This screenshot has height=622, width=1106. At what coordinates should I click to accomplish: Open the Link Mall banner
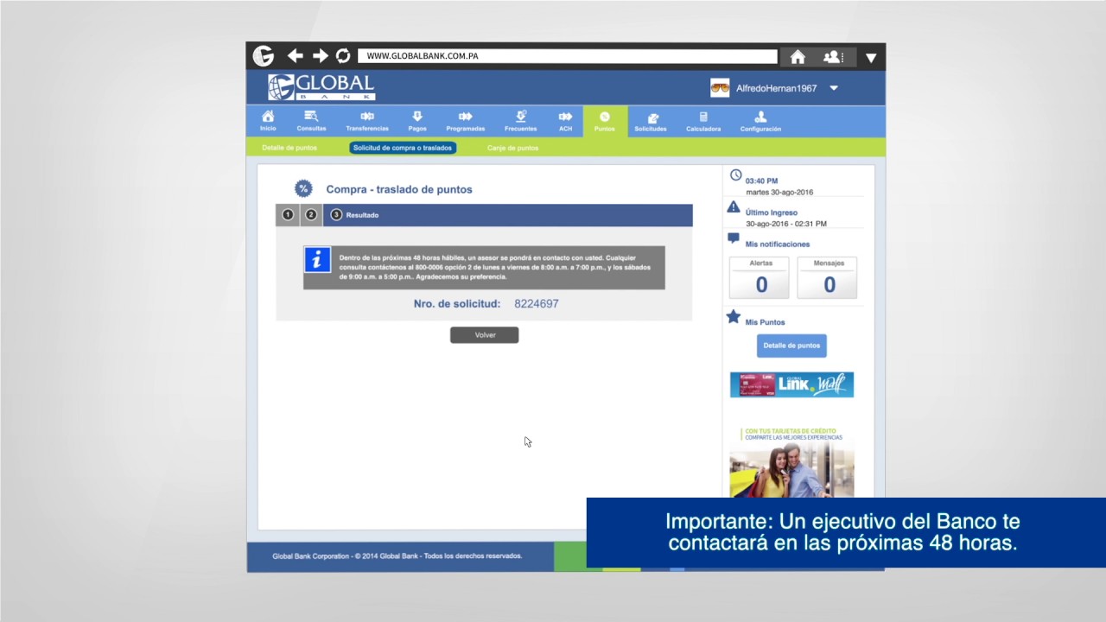click(791, 384)
